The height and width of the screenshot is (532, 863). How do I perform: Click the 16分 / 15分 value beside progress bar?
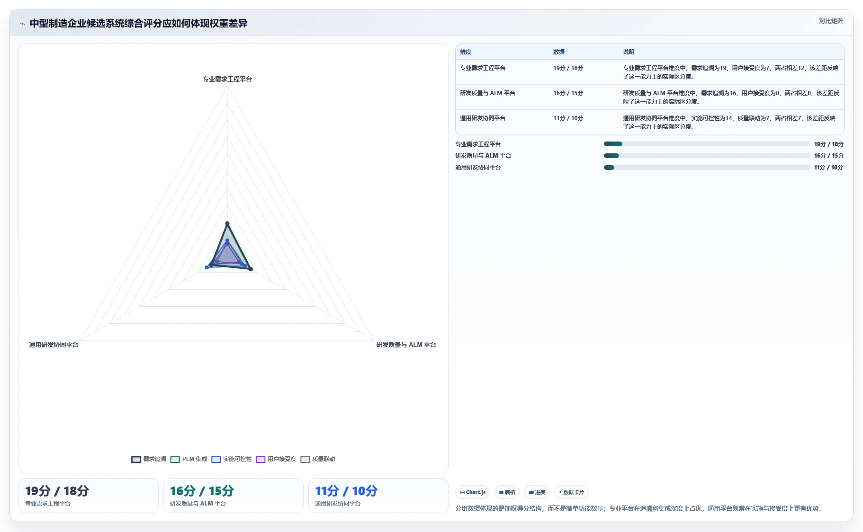pyautogui.click(x=829, y=156)
